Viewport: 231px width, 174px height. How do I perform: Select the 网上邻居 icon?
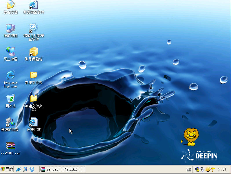click(x=10, y=54)
